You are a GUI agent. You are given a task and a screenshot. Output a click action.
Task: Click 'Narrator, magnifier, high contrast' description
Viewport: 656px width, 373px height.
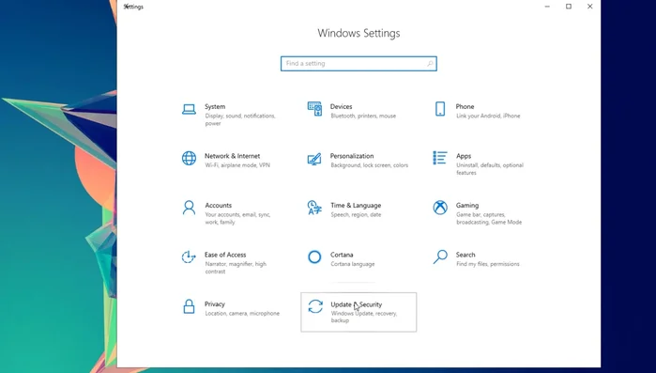[x=236, y=268]
